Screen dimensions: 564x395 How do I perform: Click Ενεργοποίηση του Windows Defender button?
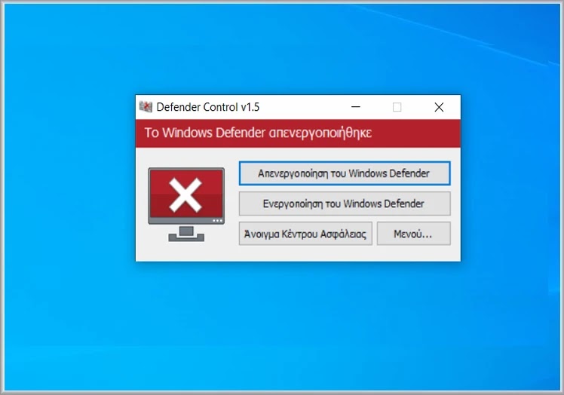pyautogui.click(x=345, y=204)
